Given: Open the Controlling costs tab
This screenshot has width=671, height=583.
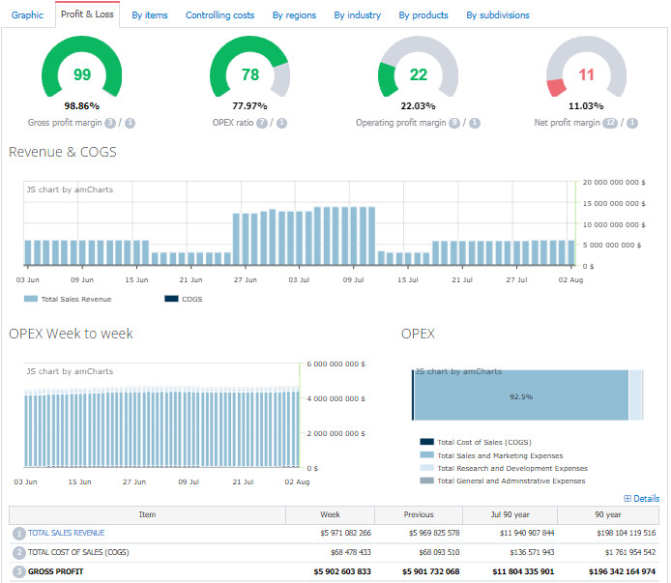Looking at the screenshot, I should (x=219, y=15).
